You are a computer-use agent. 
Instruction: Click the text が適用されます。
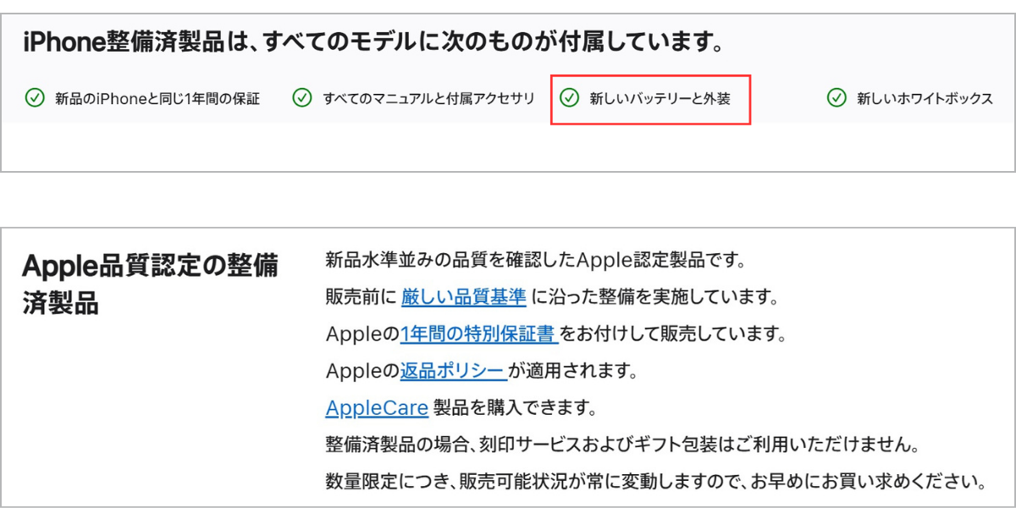(572, 371)
